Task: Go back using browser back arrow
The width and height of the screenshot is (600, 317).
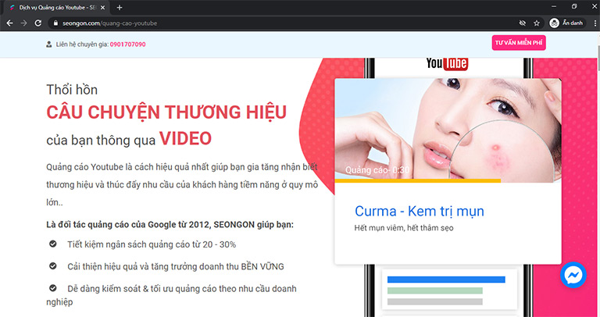Action: click(x=9, y=23)
